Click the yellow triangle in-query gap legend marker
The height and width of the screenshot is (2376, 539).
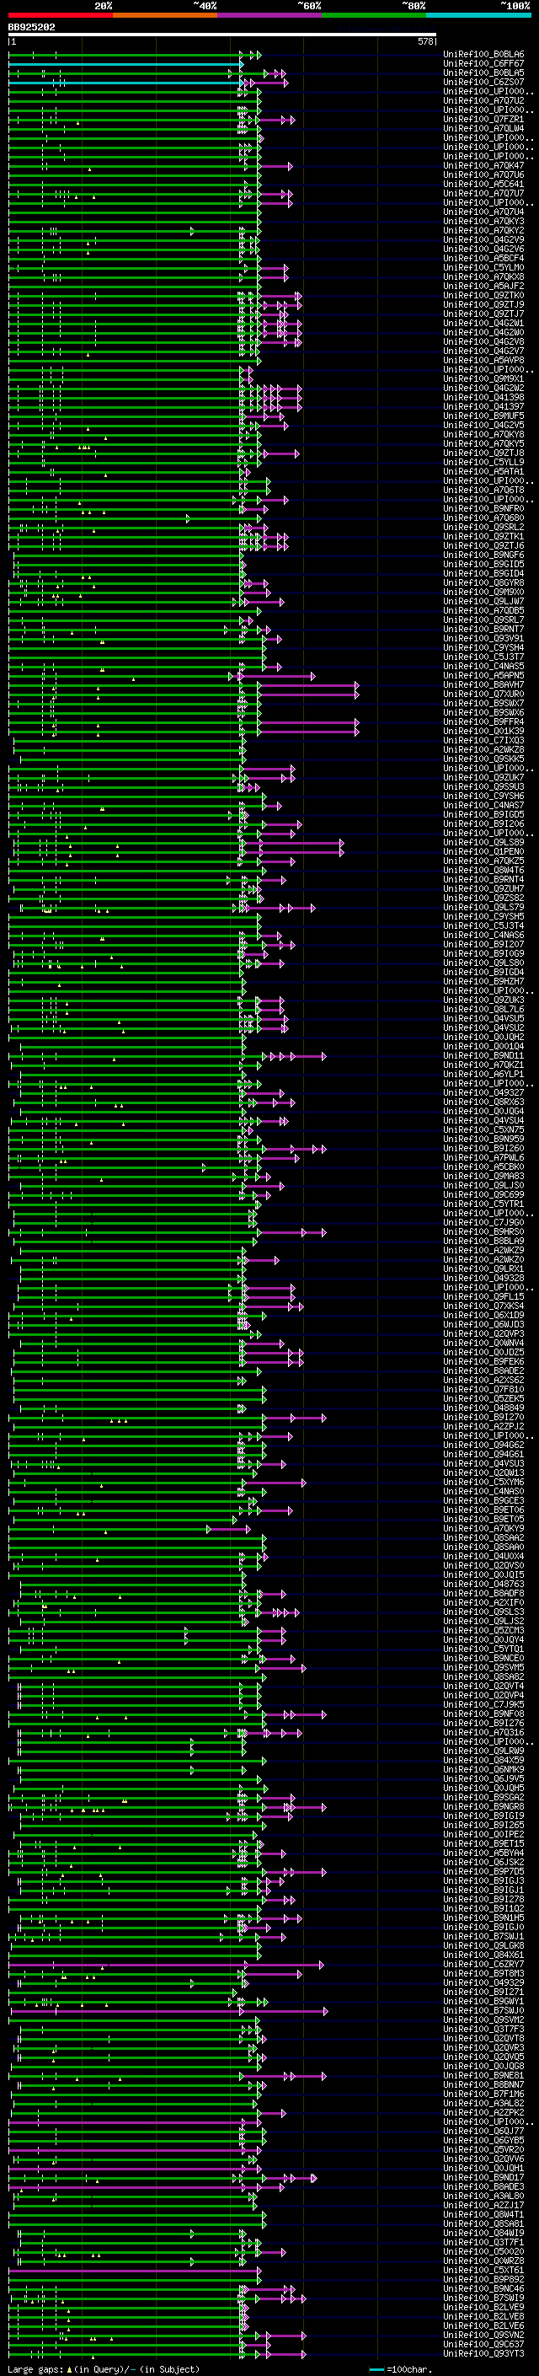pos(69,2368)
